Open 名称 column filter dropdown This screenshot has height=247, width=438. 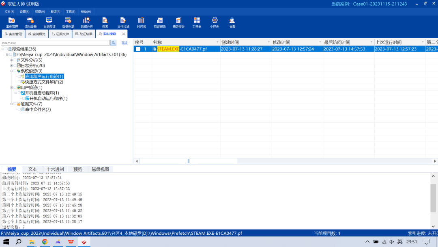[217, 42]
